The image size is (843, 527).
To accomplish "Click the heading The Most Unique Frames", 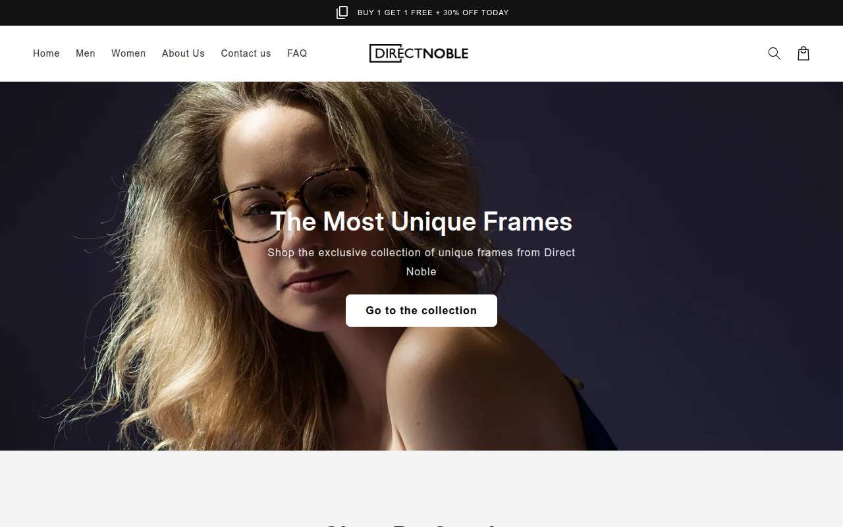I will [x=421, y=221].
